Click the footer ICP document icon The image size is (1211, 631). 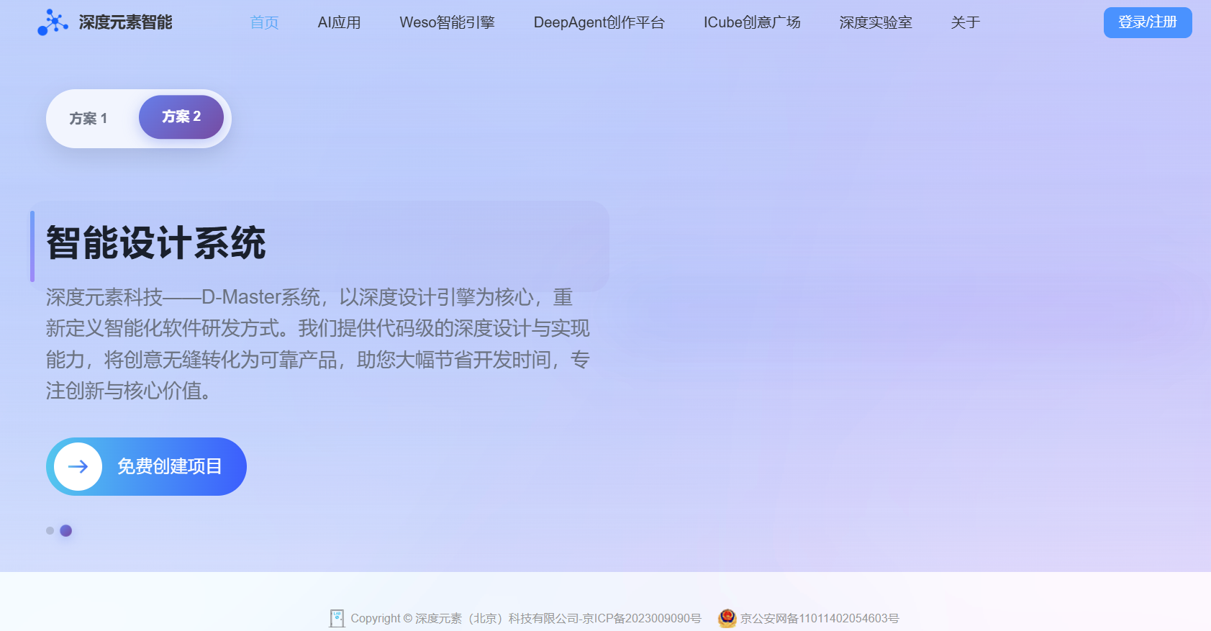pyautogui.click(x=337, y=618)
